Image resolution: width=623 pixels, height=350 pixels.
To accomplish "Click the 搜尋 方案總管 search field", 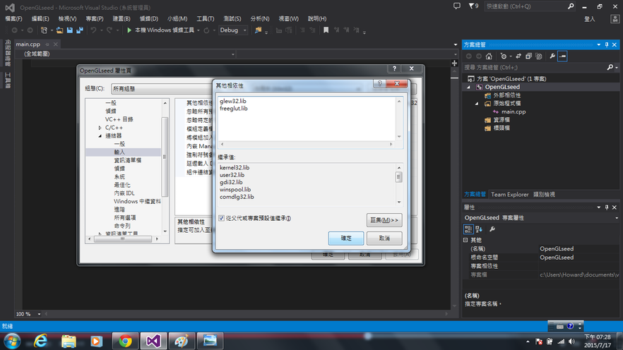I will (535, 68).
